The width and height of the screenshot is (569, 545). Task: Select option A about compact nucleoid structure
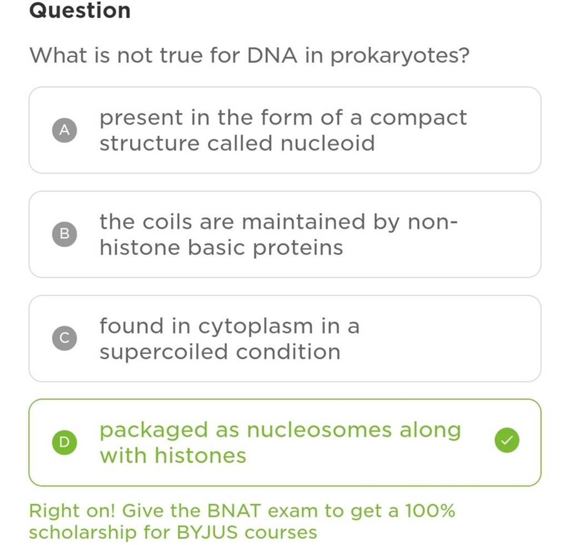tap(284, 129)
